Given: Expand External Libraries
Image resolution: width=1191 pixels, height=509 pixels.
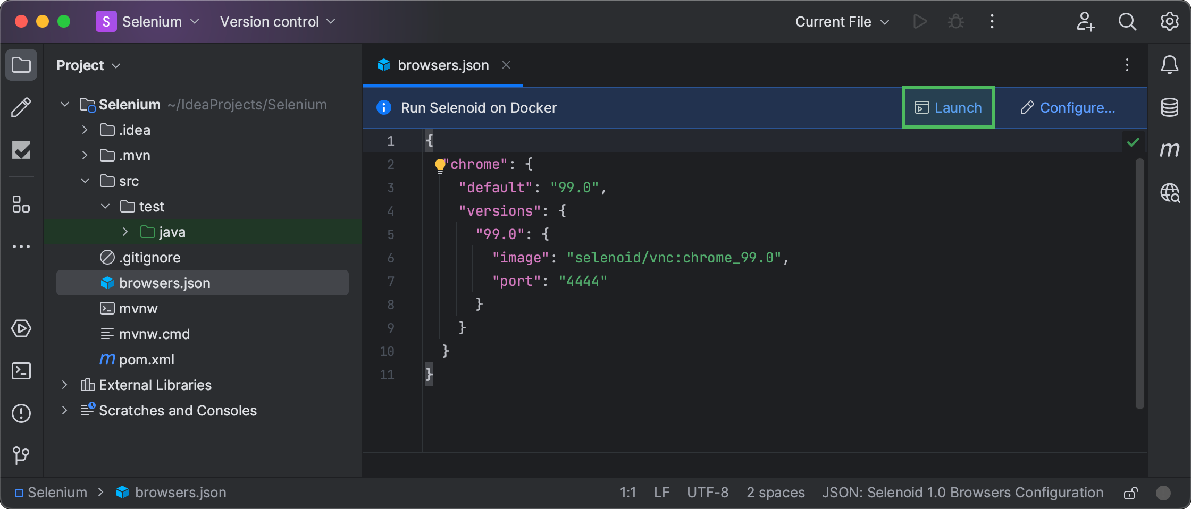Looking at the screenshot, I should 64,385.
